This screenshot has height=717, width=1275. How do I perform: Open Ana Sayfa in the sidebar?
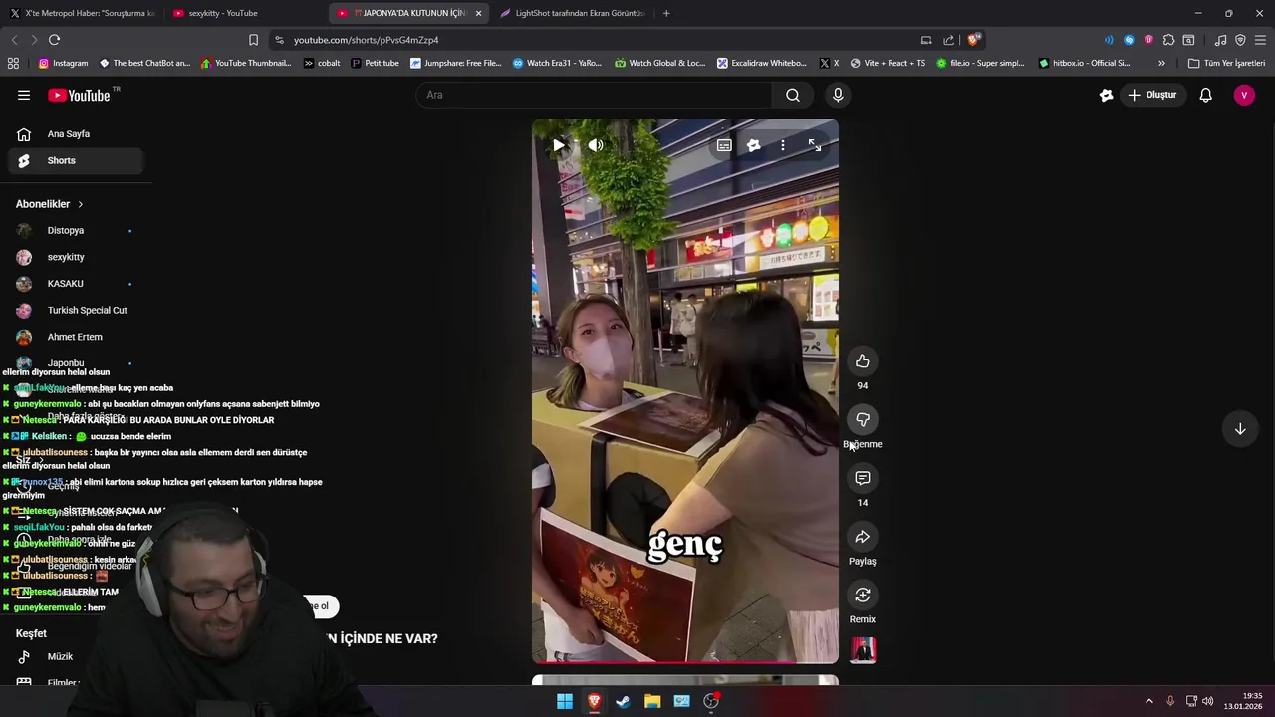pos(76,134)
